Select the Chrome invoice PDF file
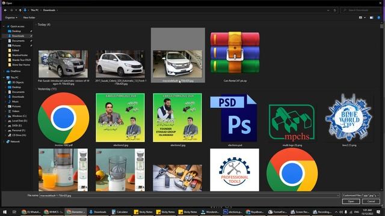385x216 pixels. tap(63, 118)
